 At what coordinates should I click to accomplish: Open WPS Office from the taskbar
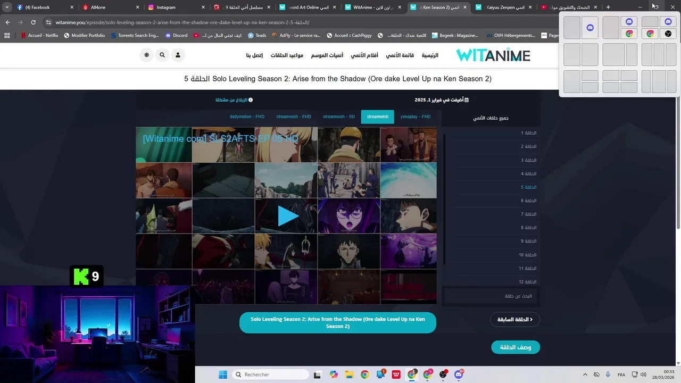(x=396, y=374)
